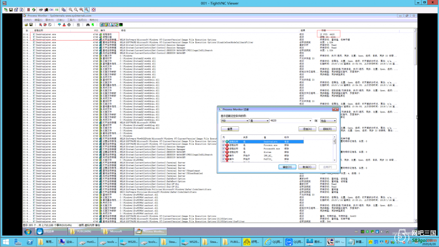
Task: Click the 取消(C) button
Action: [x=307, y=167]
